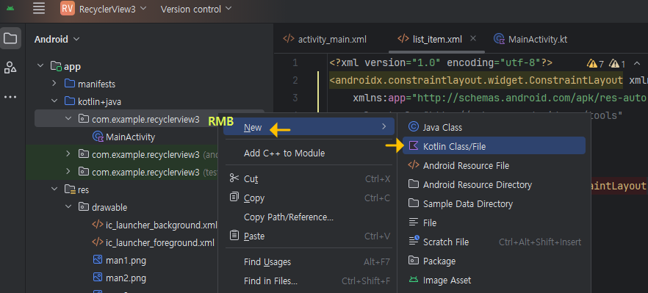The width and height of the screenshot is (648, 293).
Task: Collapse the drawable folder
Action: pyautogui.click(x=68, y=207)
